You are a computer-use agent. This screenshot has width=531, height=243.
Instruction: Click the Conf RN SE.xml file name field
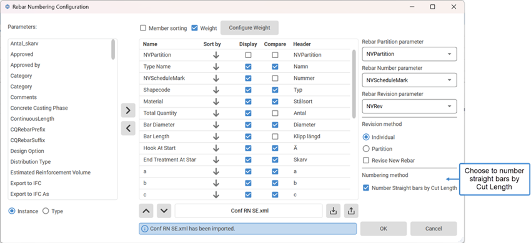click(249, 211)
